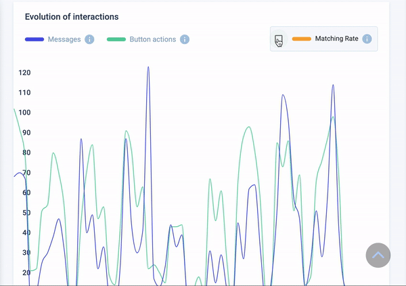Toggle the Messages series via its blue swatch
Image resolution: width=406 pixels, height=286 pixels.
click(x=35, y=39)
